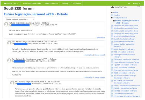Open BLAST simulation software link
Image resolution: width=145 pixels, height=100 pixels.
[125, 39]
